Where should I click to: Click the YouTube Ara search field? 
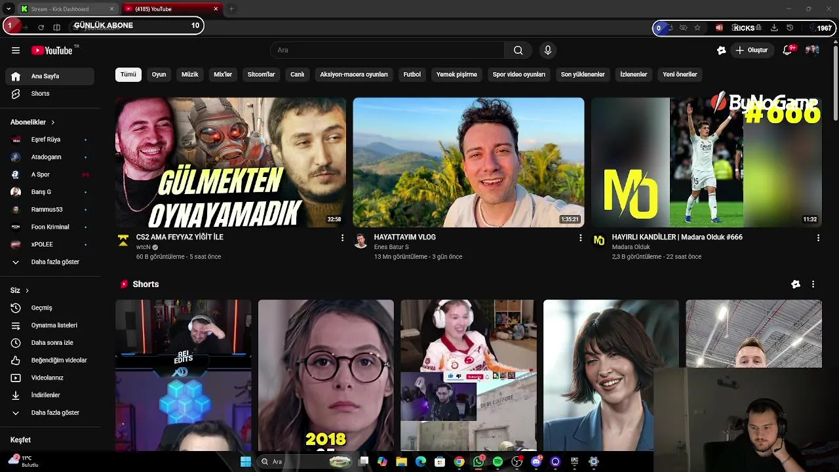[387, 50]
